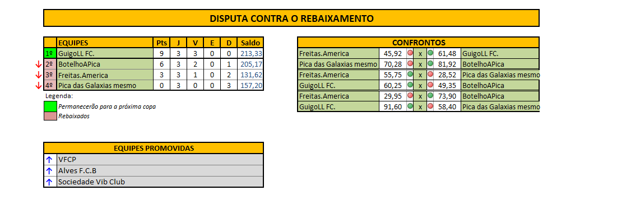Viewport: 617px width, 204px height.
Task: Click the blue up arrow next to VFCP
Action: tap(49, 160)
